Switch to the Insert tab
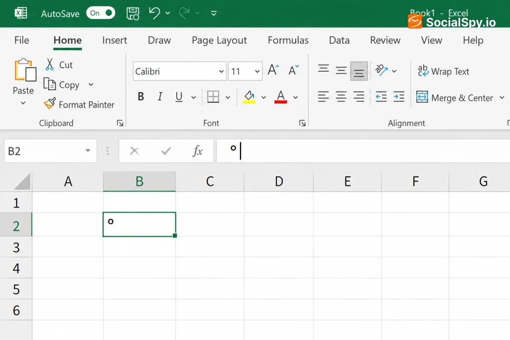 (x=115, y=40)
